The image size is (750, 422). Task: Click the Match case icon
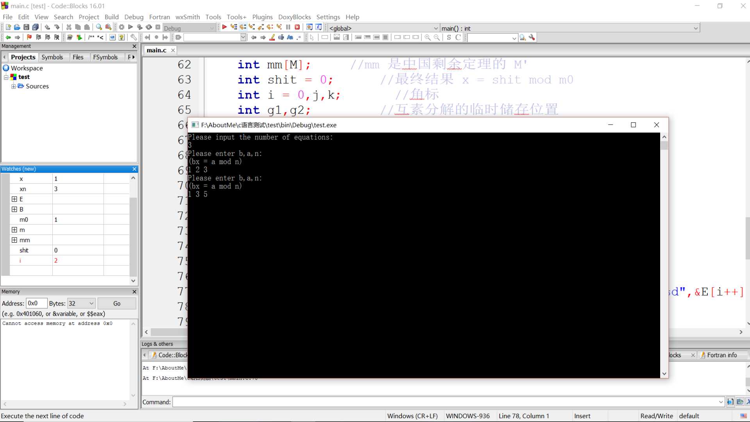pos(290,37)
